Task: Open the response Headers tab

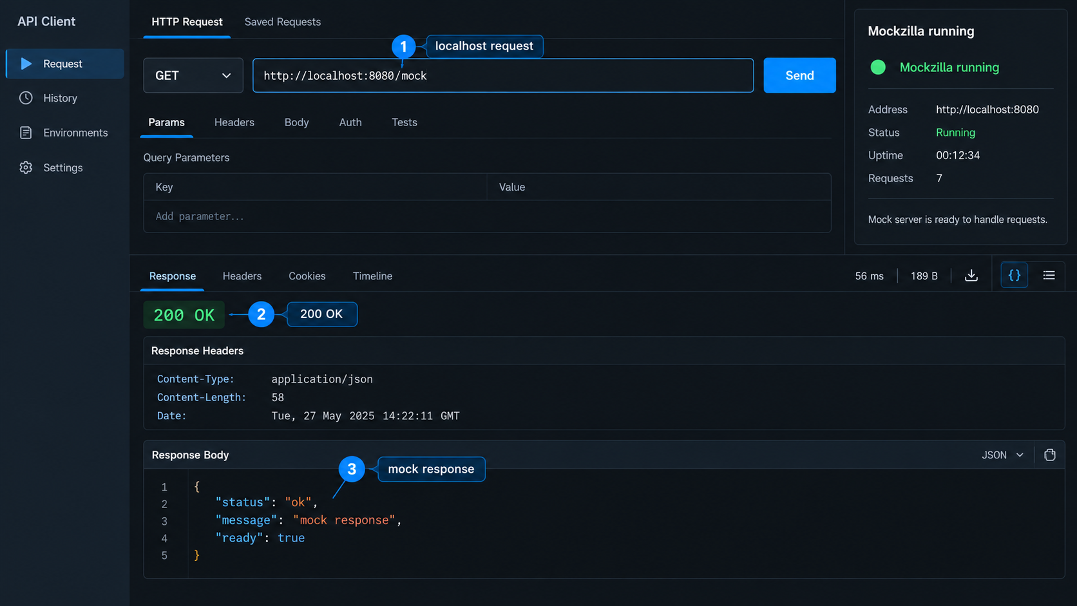Action: [242, 276]
